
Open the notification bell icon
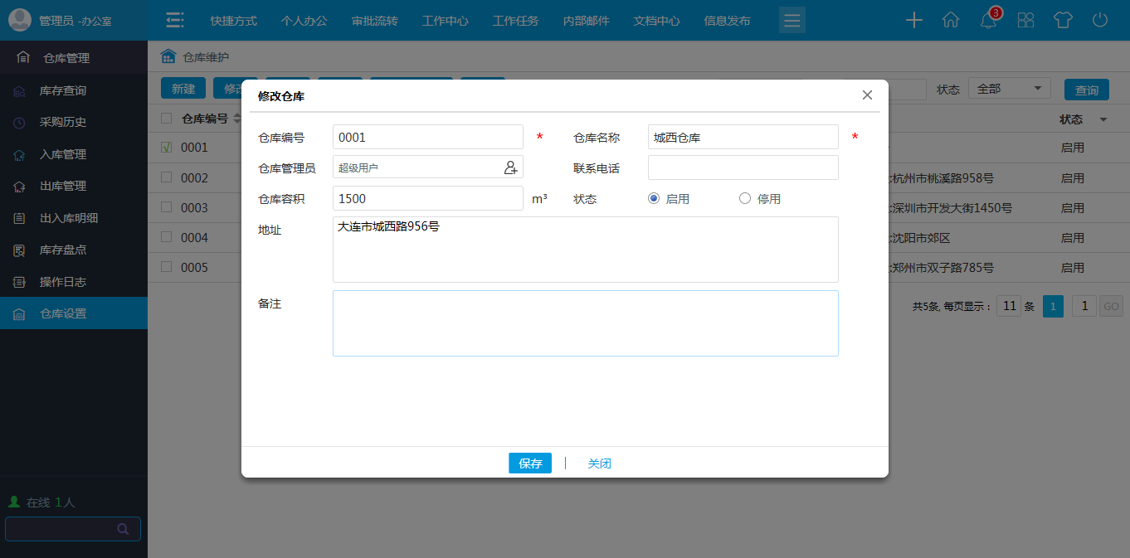coord(988,21)
